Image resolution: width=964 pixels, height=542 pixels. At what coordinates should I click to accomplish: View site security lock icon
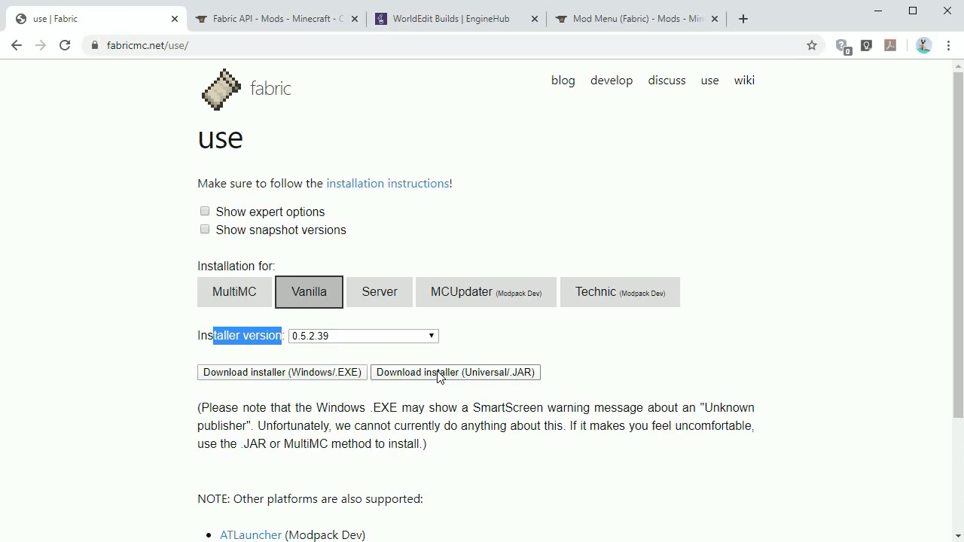[94, 45]
